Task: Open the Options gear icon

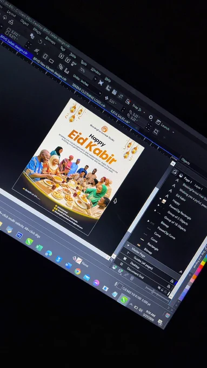Action: [x=150, y=117]
